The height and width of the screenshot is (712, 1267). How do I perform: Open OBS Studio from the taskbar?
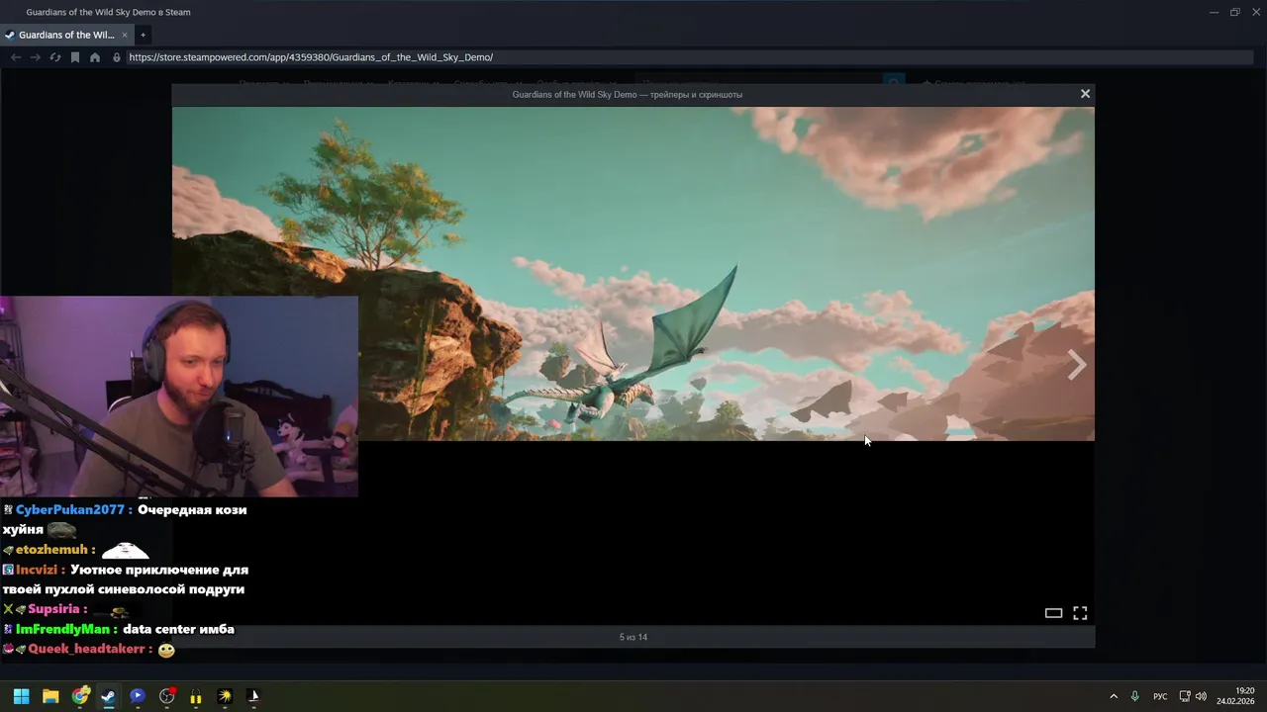click(x=167, y=696)
